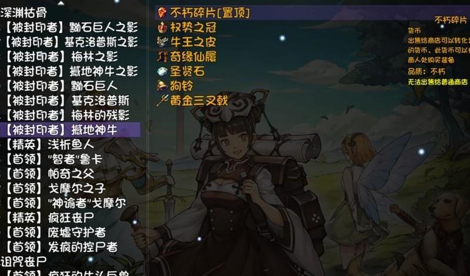
Task: Click the crown icon for 权势之冠
Action: [162, 28]
